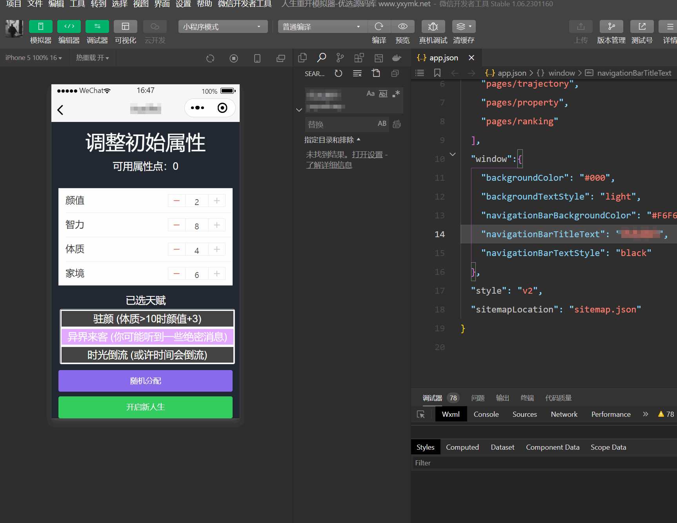Open version management (版本管理) icon

pyautogui.click(x=611, y=27)
